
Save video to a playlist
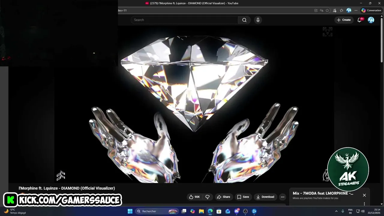pyautogui.click(x=243, y=197)
